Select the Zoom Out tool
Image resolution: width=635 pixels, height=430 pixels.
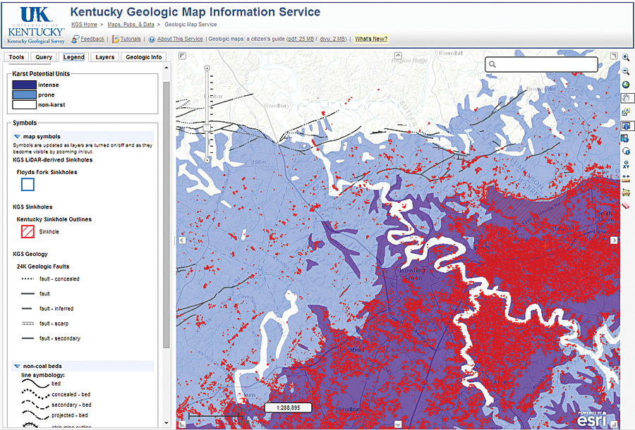coord(627,70)
